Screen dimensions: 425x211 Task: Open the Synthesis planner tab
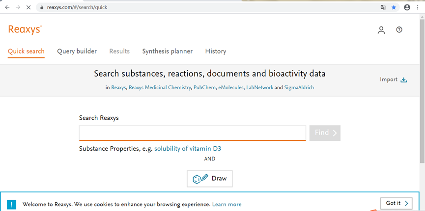167,51
